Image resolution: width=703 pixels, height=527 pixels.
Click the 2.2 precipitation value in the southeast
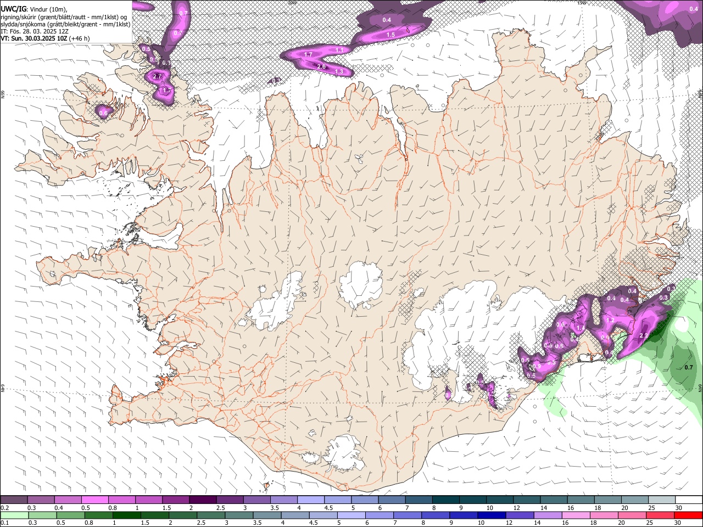coord(645,335)
